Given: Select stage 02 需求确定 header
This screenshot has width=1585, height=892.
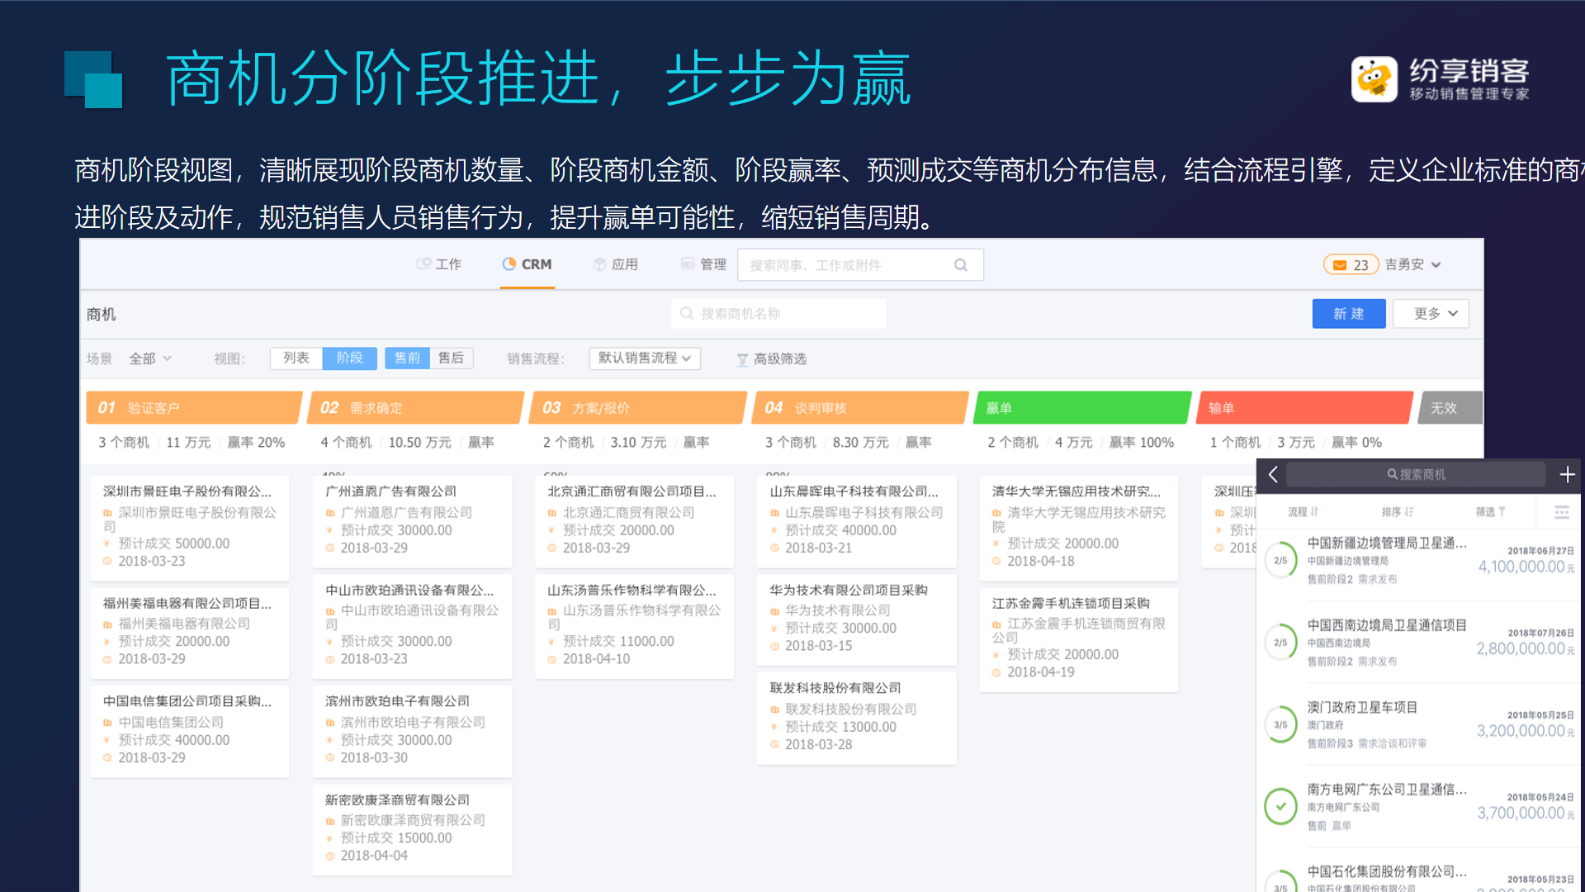Looking at the screenshot, I should coord(415,408).
